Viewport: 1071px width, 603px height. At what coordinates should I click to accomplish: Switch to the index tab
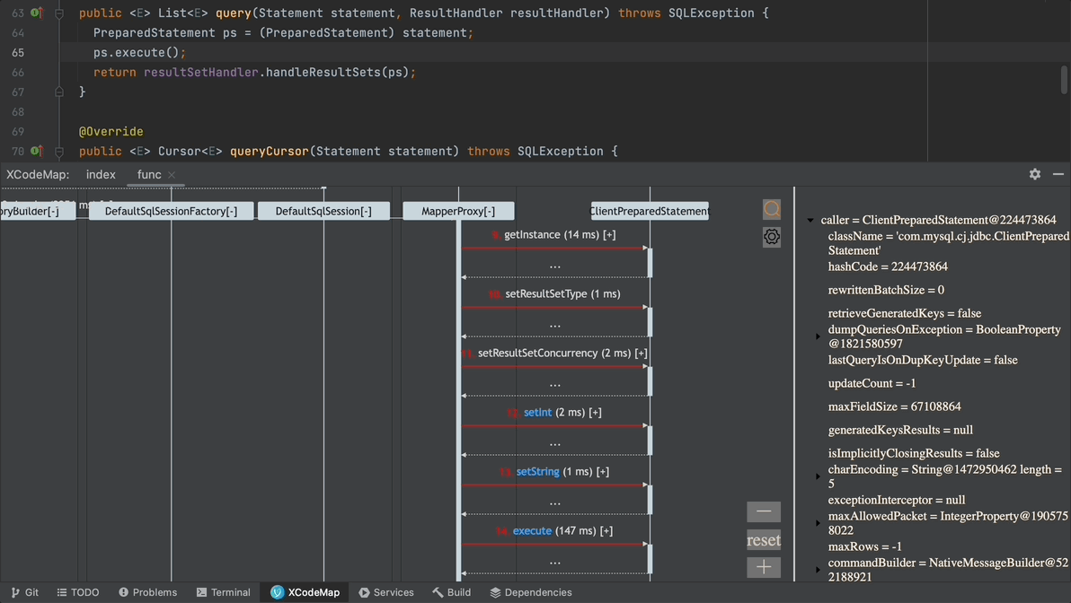point(101,175)
